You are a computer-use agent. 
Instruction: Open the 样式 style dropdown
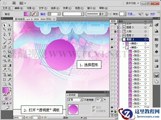click(x=124, y=14)
